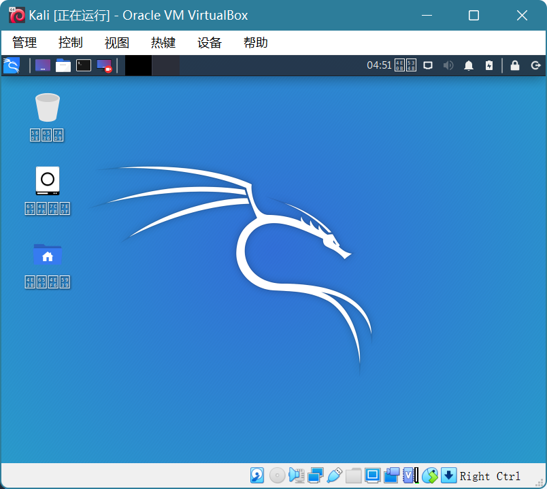Click the show desktop panel icon
Viewport: 547px width, 489px height.
pos(43,65)
